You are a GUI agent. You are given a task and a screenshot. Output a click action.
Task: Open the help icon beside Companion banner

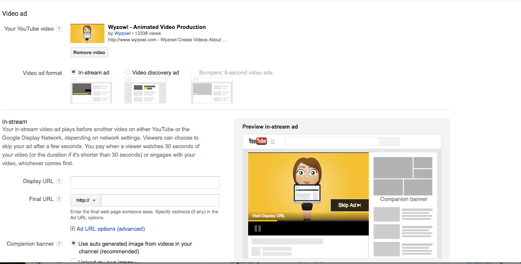point(59,244)
